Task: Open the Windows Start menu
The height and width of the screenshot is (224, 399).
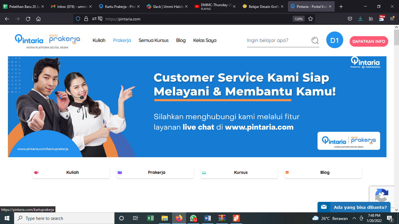Action: pos(7,218)
